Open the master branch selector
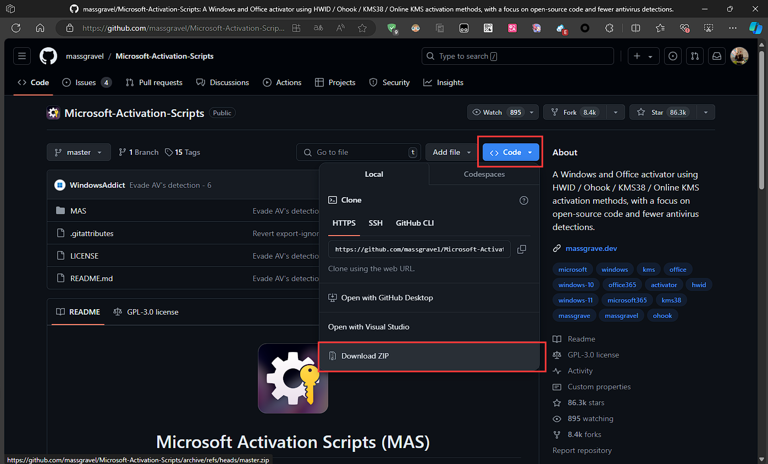 pyautogui.click(x=79, y=152)
